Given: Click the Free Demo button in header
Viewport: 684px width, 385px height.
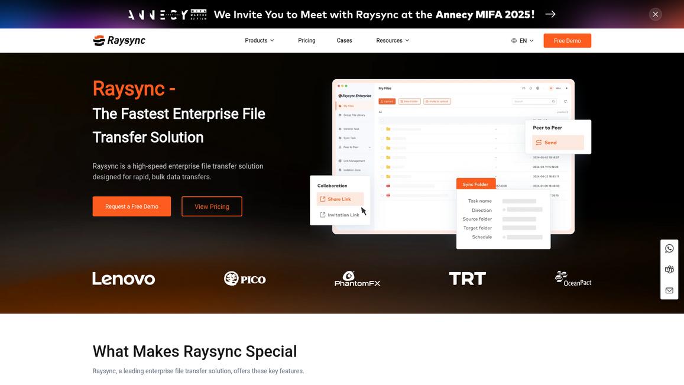Looking at the screenshot, I should pyautogui.click(x=567, y=41).
